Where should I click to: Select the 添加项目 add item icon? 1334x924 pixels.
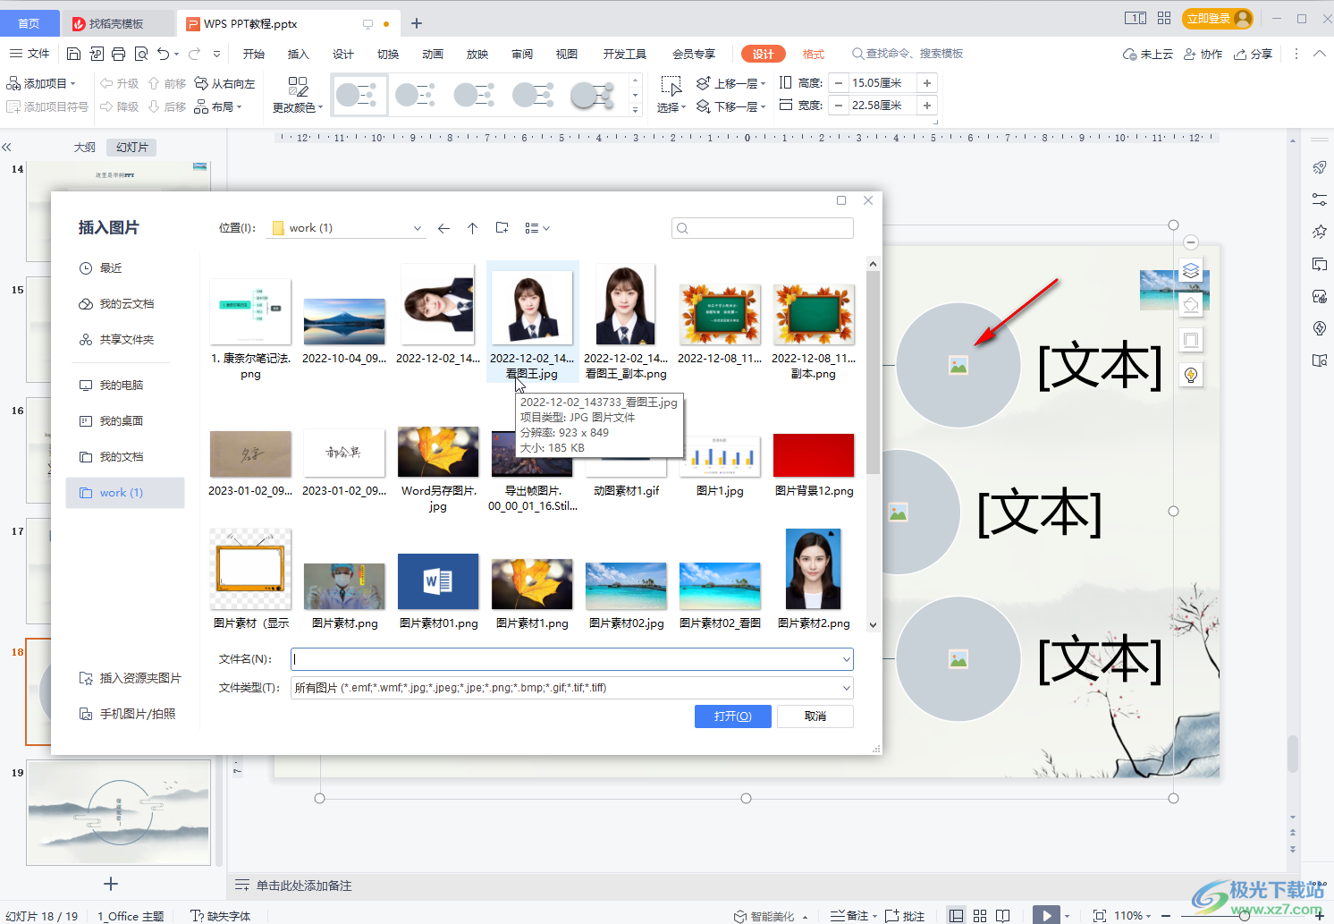[x=15, y=82]
